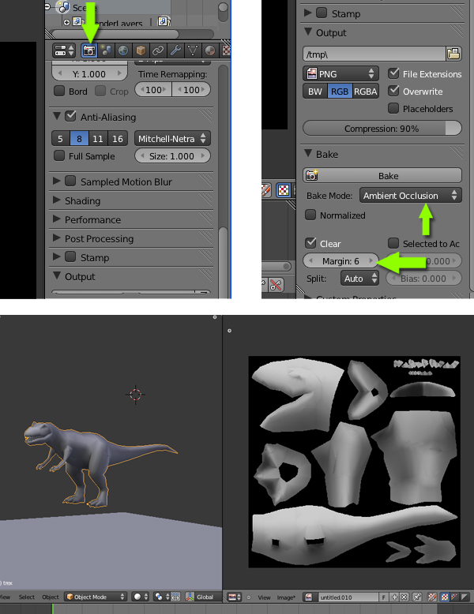
Task: Enable Placeholders checkbox
Action: (393, 108)
